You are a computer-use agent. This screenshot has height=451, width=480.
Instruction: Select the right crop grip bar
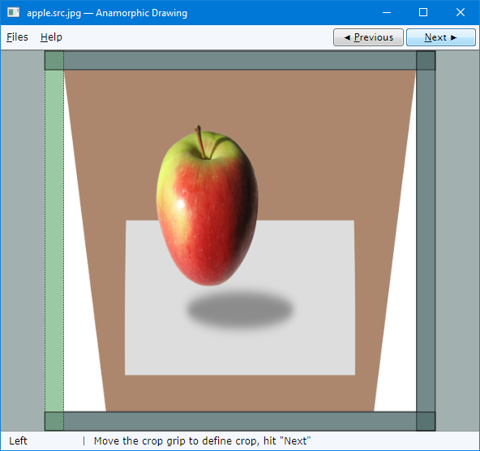tap(426, 241)
